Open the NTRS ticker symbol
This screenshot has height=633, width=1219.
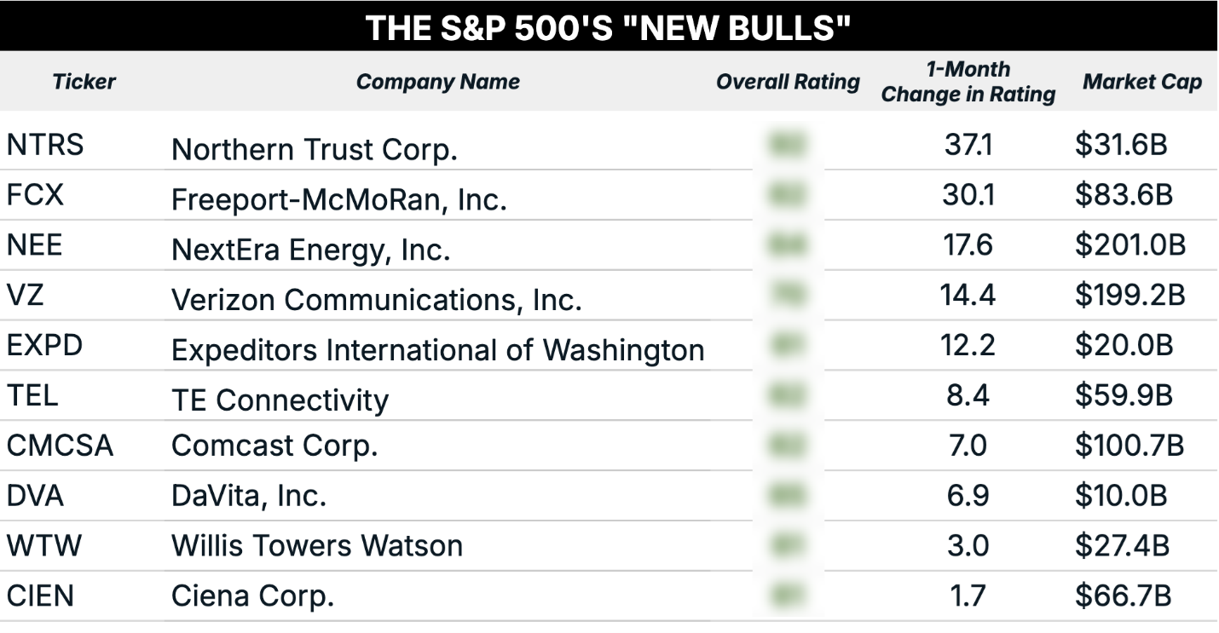(x=45, y=146)
